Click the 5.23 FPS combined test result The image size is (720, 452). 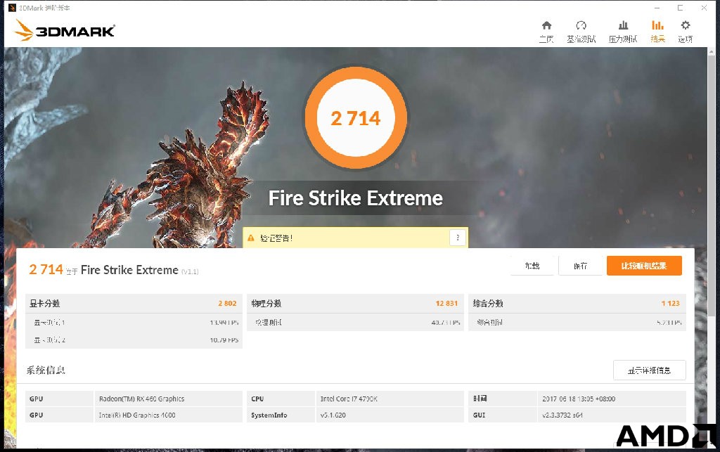669,323
